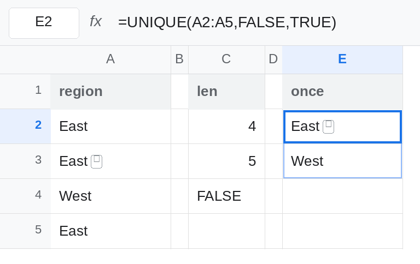The width and height of the screenshot is (420, 264).
Task: Select cell A2 containing East
Action: (110, 127)
